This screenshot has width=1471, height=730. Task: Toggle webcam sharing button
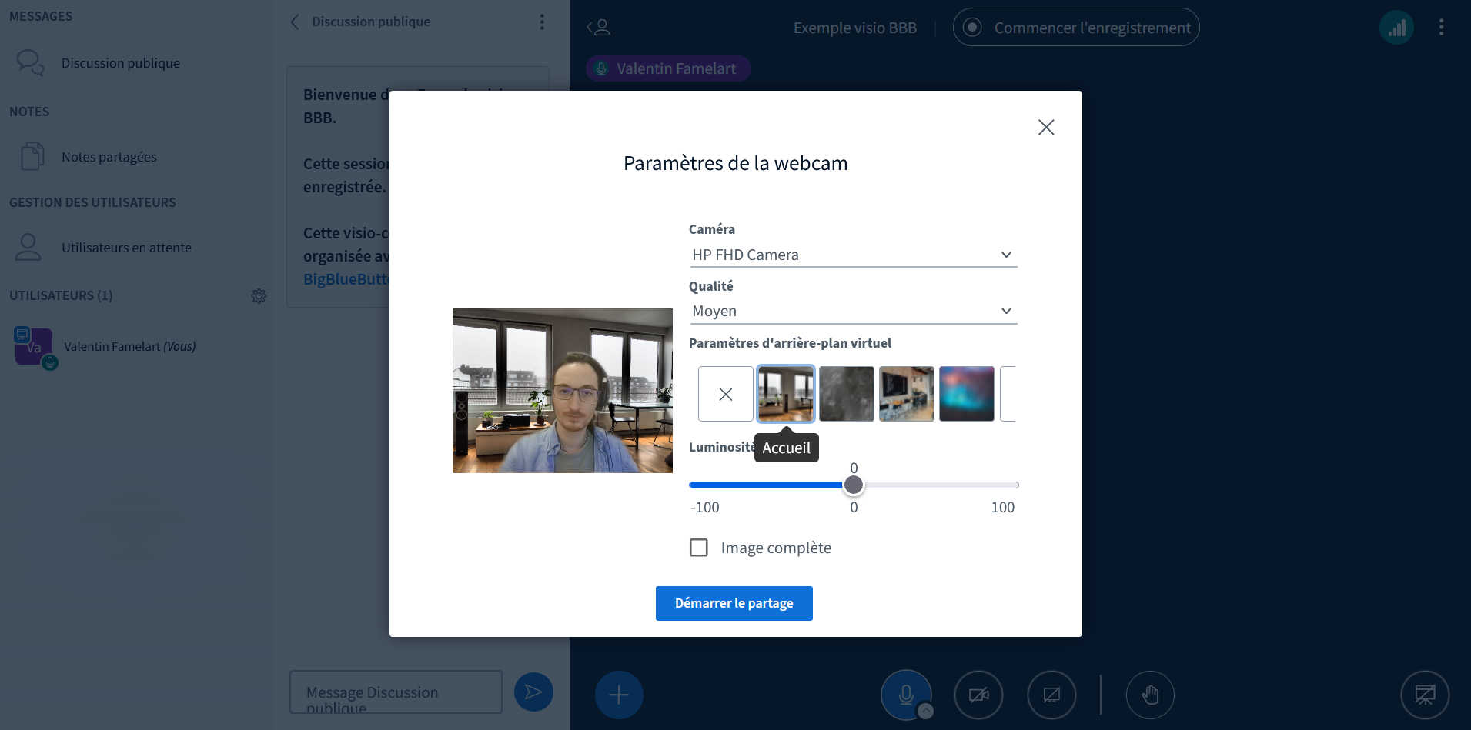[978, 695]
